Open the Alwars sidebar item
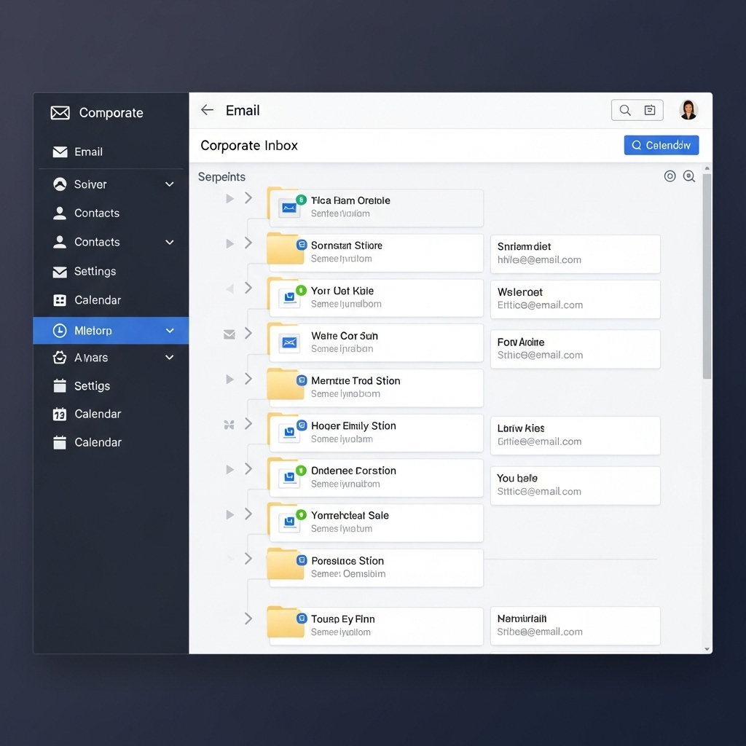 91,358
